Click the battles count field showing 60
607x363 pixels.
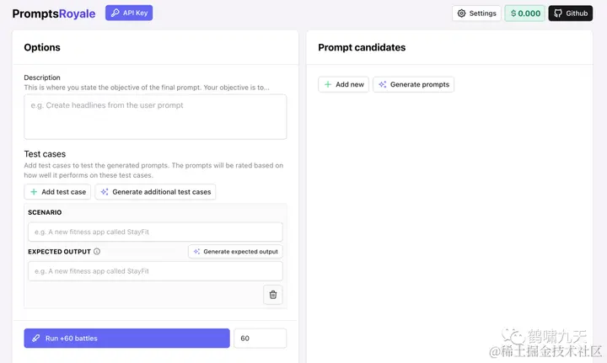(x=261, y=339)
